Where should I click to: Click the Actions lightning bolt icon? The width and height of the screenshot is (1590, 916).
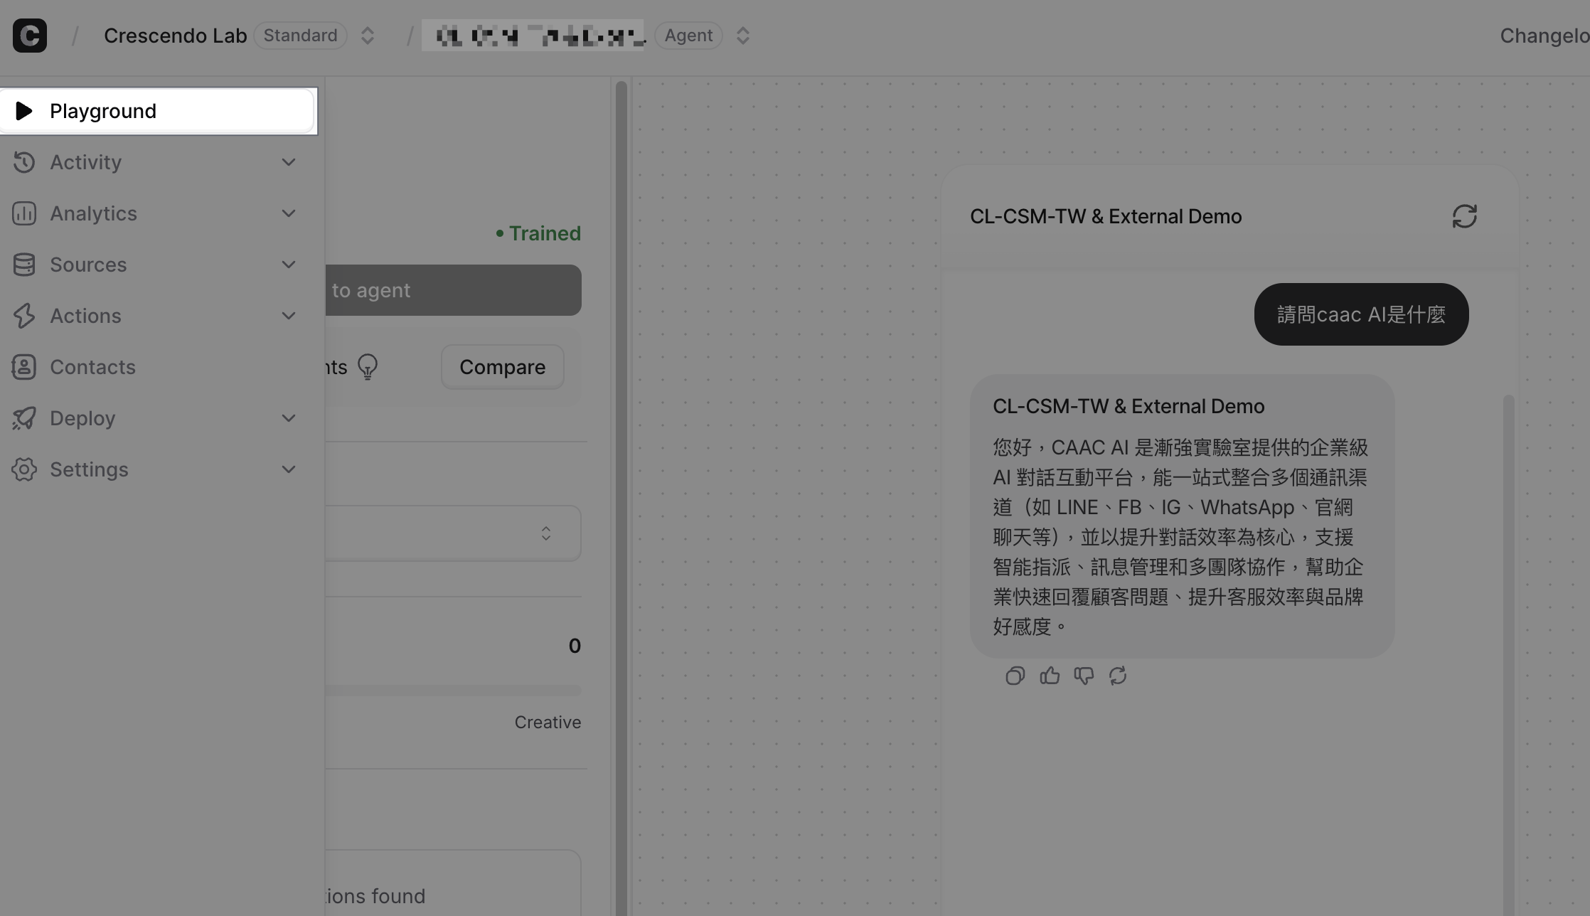(23, 316)
